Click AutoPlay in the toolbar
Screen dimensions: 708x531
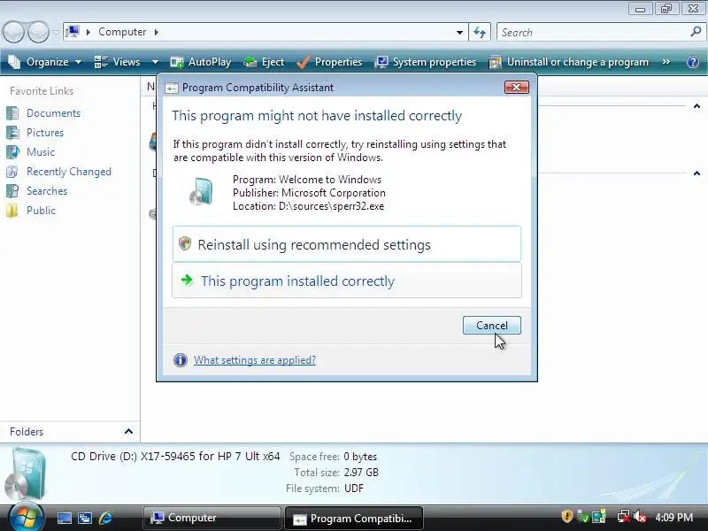(201, 62)
